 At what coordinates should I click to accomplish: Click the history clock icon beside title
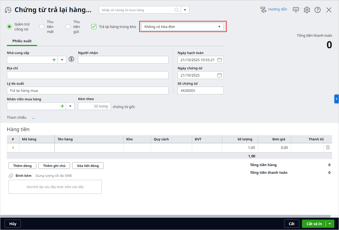pos(8,10)
